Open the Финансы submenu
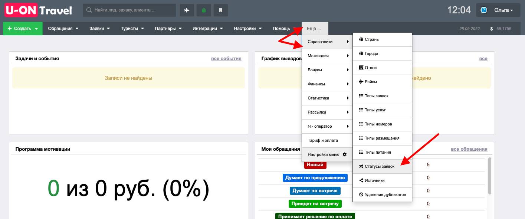This screenshot has width=525, height=219. (327, 84)
